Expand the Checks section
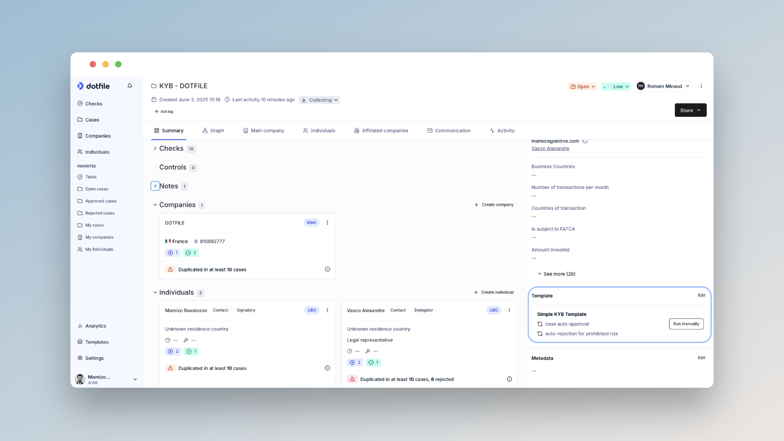This screenshot has width=784, height=441. pos(155,148)
